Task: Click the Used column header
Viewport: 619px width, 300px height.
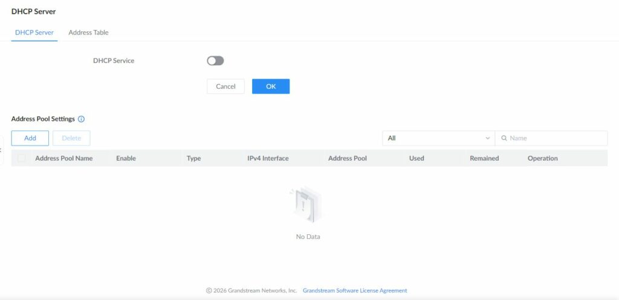Action: click(x=416, y=159)
